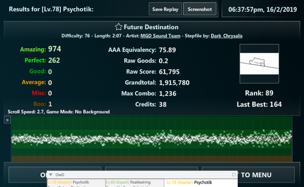The width and height of the screenshot is (304, 187).
Task: Favorite the song with the star icon
Action: (x=118, y=27)
